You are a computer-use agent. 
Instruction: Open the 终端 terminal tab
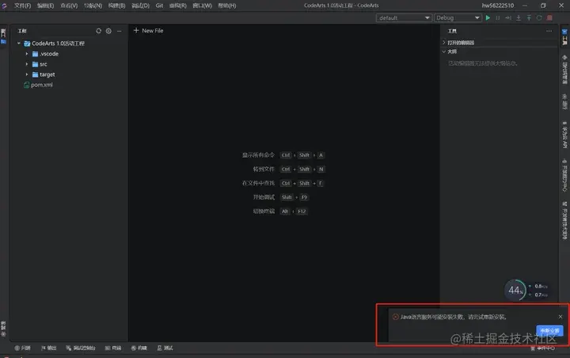click(113, 348)
